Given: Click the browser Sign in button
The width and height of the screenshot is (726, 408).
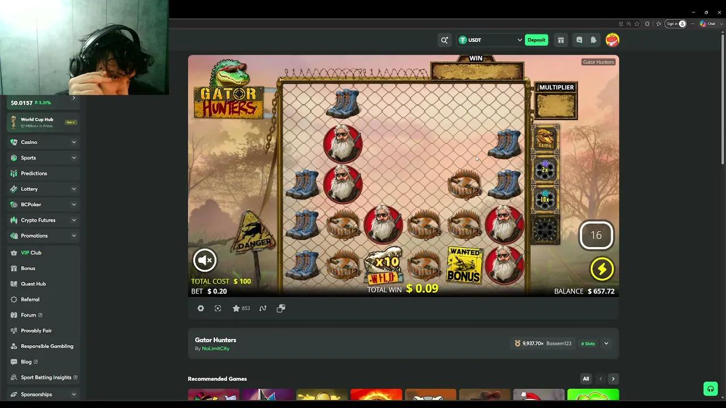Looking at the screenshot, I should [676, 24].
